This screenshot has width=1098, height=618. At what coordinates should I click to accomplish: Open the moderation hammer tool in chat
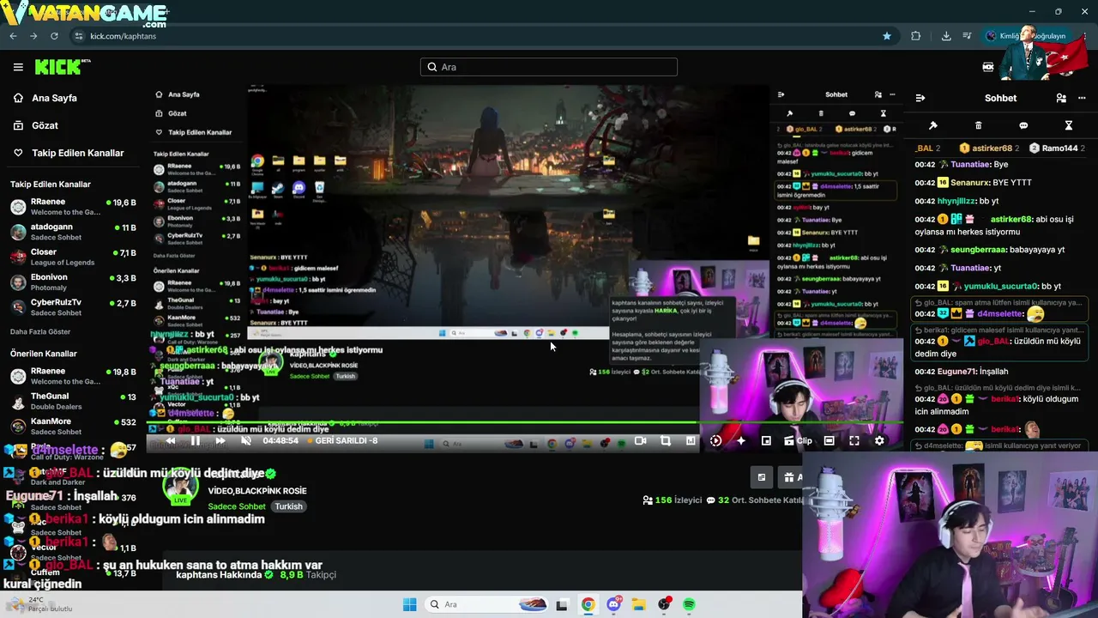click(933, 125)
